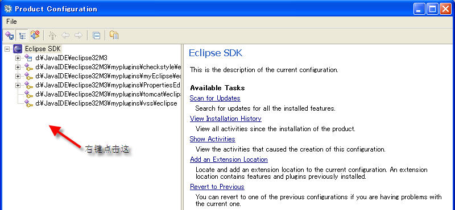The width and height of the screenshot is (455, 210).
Task: Click the Revert to Previous link
Action: 217,187
